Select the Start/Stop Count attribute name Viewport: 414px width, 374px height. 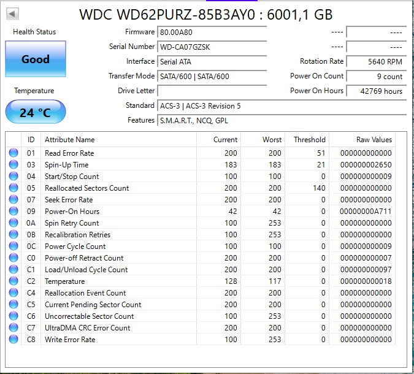coord(72,177)
